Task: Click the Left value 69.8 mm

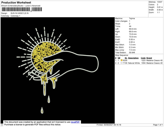Action: pyautogui.click(x=133, y=29)
